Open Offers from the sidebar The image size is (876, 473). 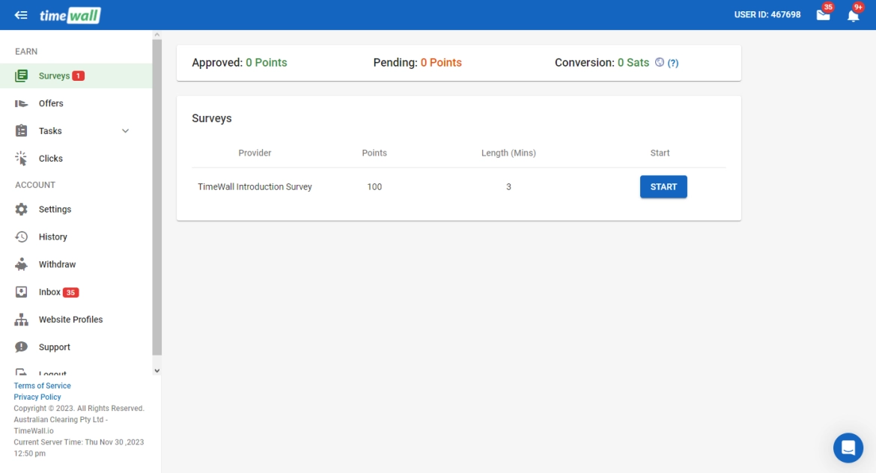(x=51, y=104)
